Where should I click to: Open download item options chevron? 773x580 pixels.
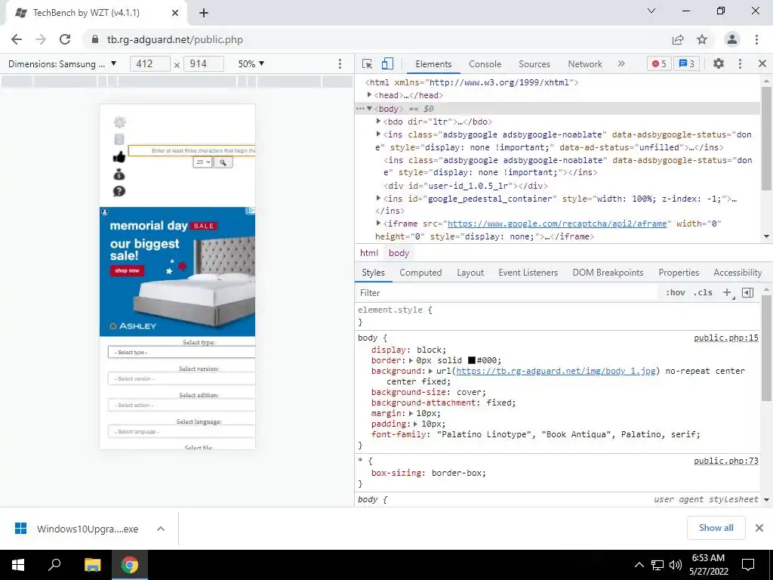tap(161, 529)
